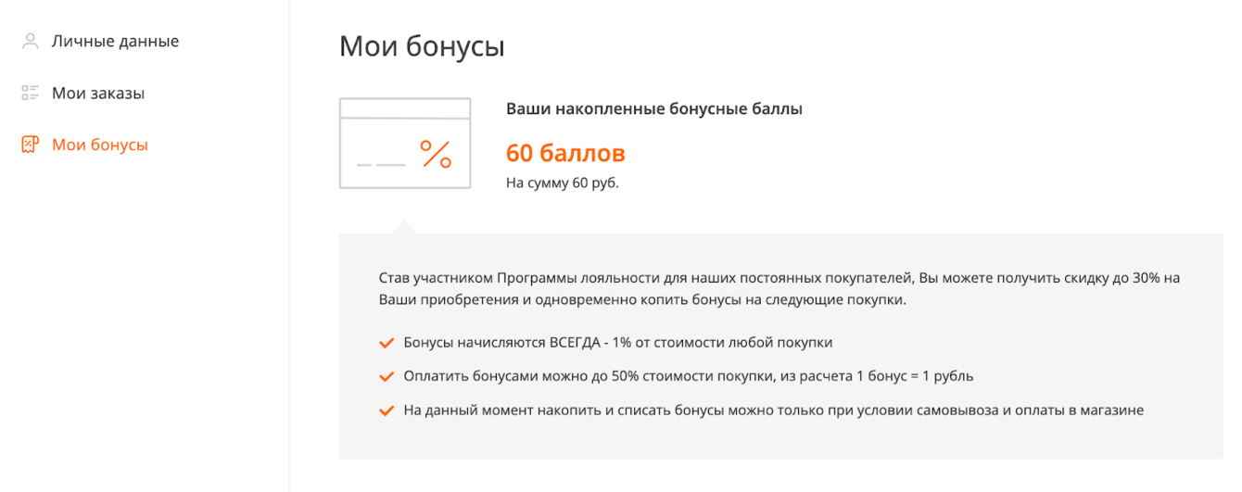Click the 'На данный момент накопить' line
Image resolution: width=1242 pixels, height=492 pixels.
tap(773, 410)
